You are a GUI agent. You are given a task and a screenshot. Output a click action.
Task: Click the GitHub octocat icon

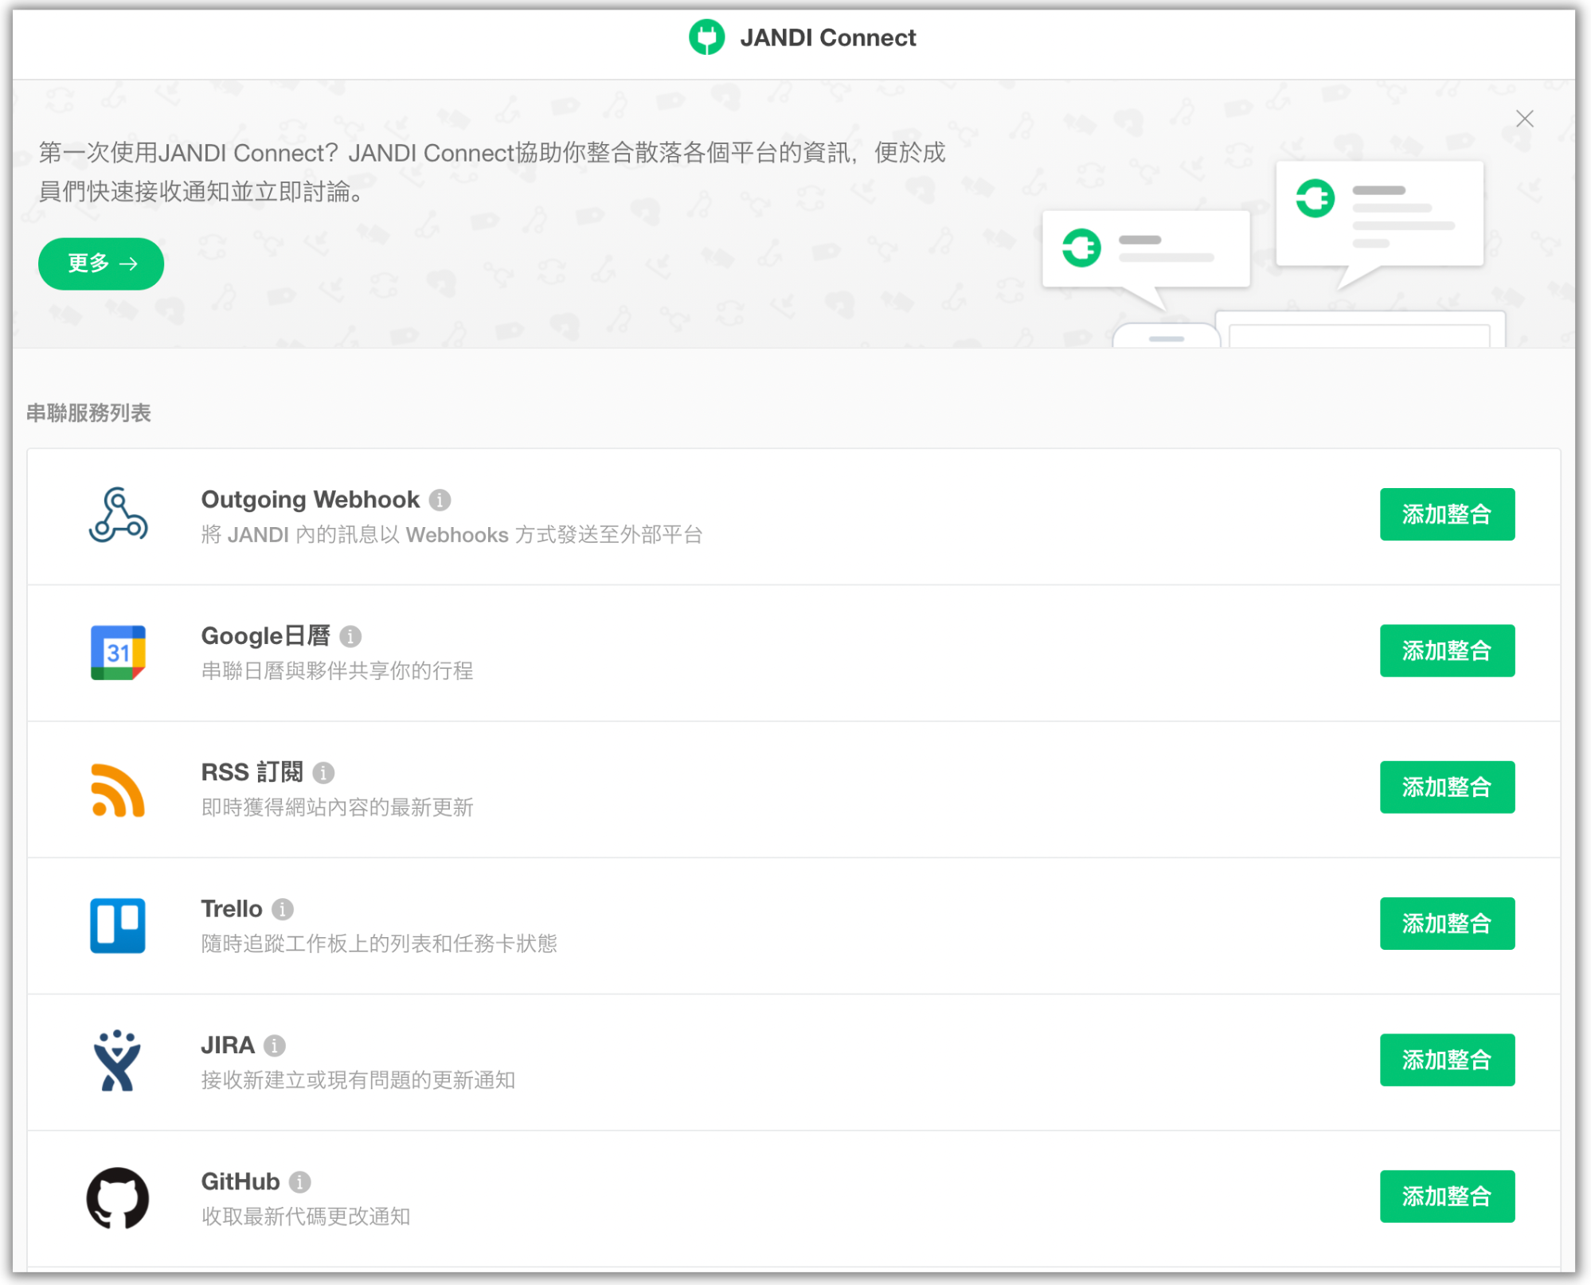(x=118, y=1198)
